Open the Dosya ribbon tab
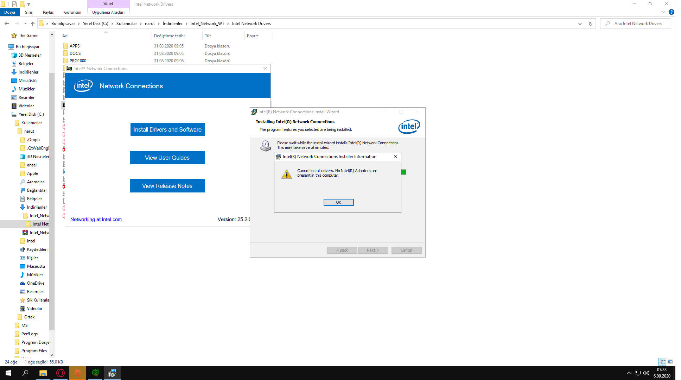 point(10,12)
